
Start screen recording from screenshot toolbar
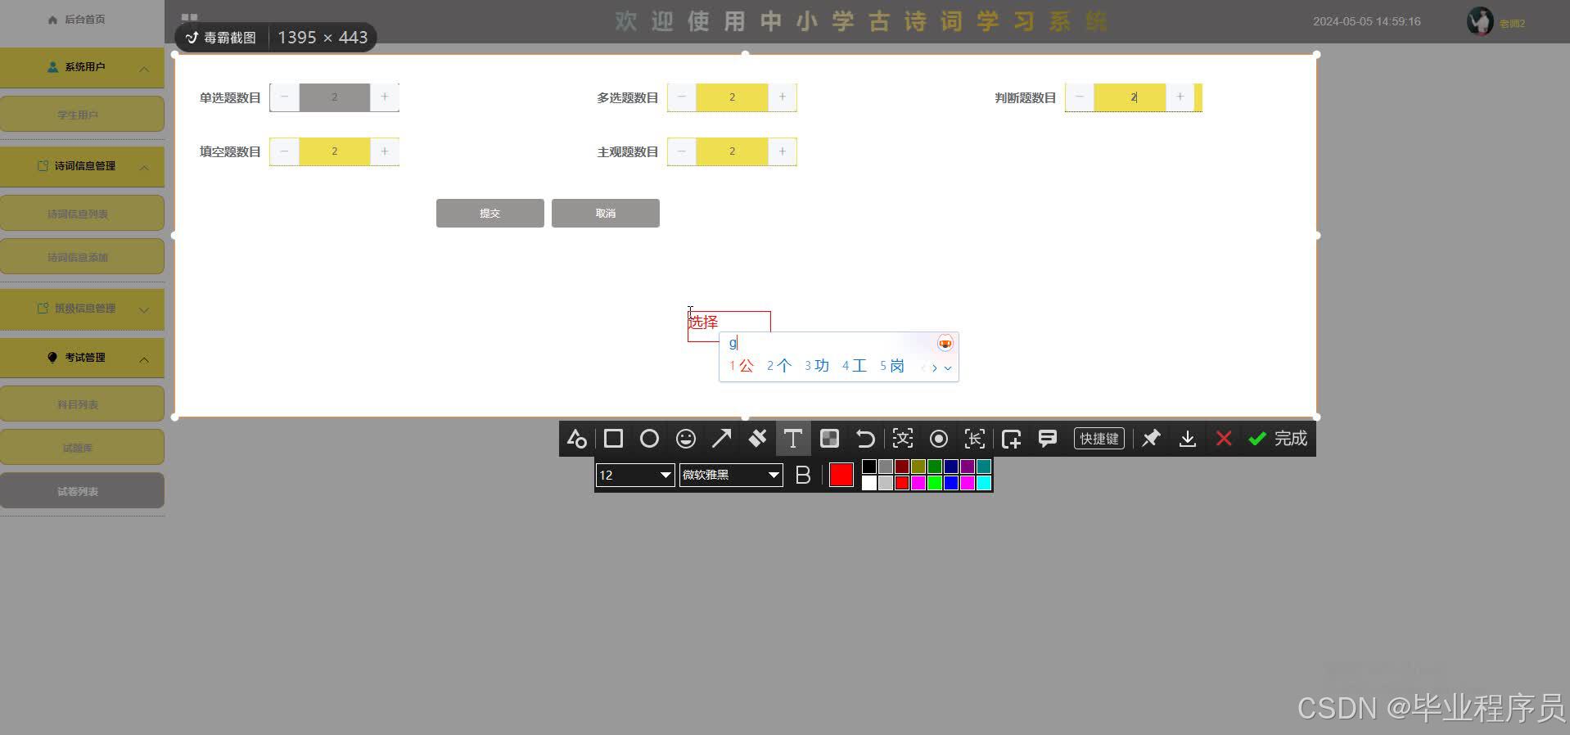pyautogui.click(x=939, y=439)
